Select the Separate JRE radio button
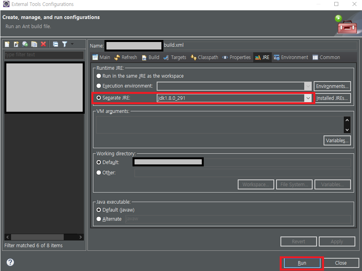This screenshot has width=362, height=271. pyautogui.click(x=99, y=97)
